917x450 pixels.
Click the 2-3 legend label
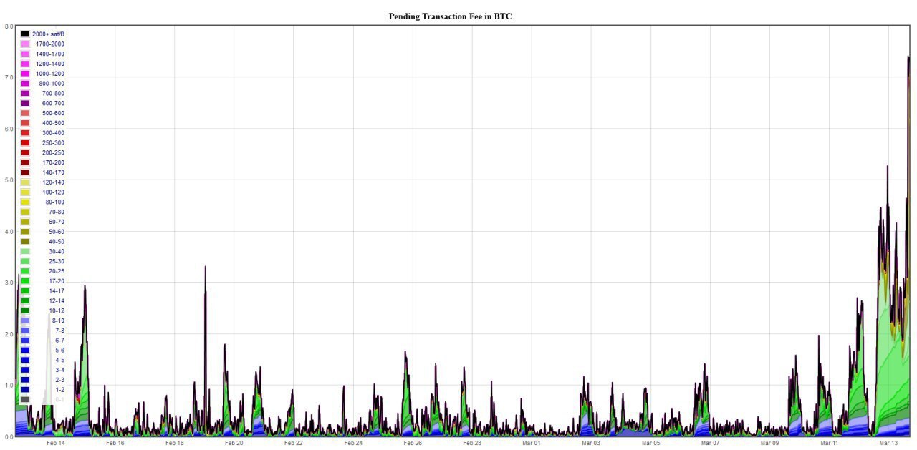(59, 380)
